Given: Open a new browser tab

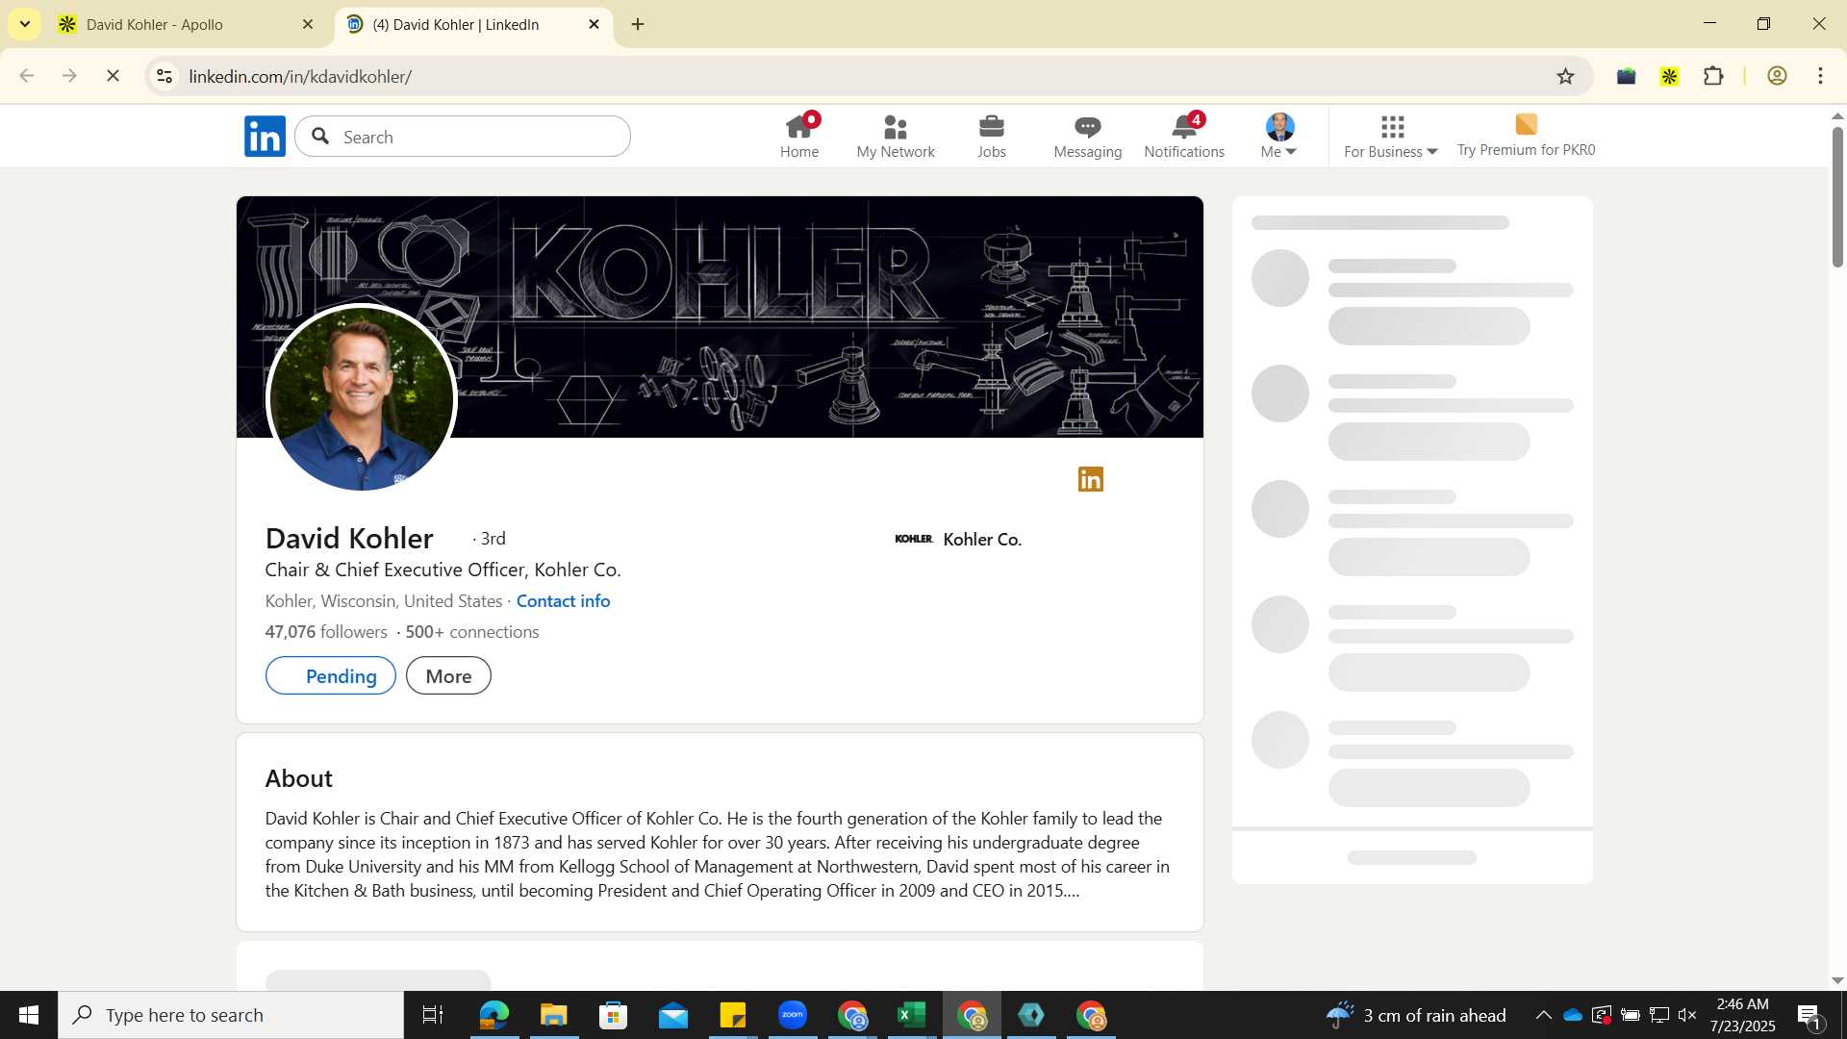Looking at the screenshot, I should pyautogui.click(x=638, y=24).
